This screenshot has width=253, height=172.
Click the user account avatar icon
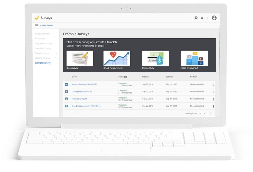click(x=214, y=18)
